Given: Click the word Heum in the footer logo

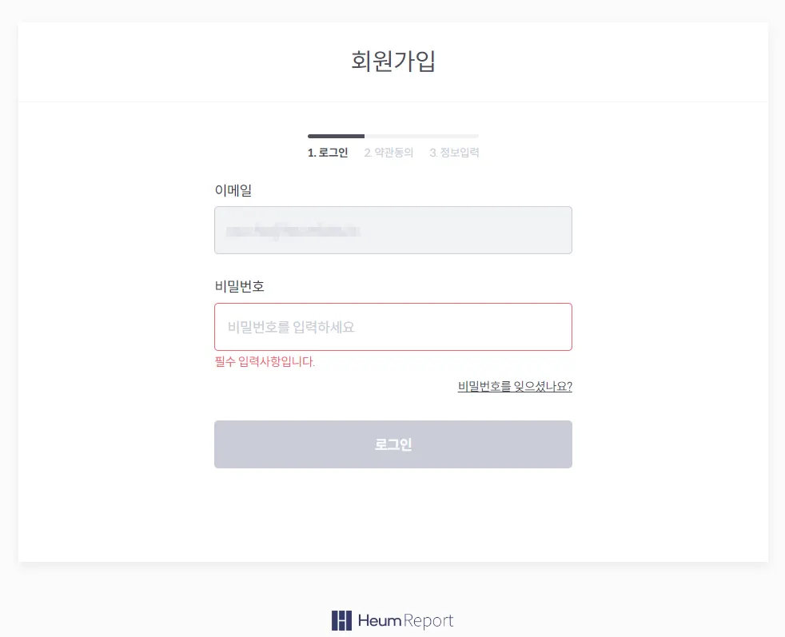Looking at the screenshot, I should click(380, 620).
